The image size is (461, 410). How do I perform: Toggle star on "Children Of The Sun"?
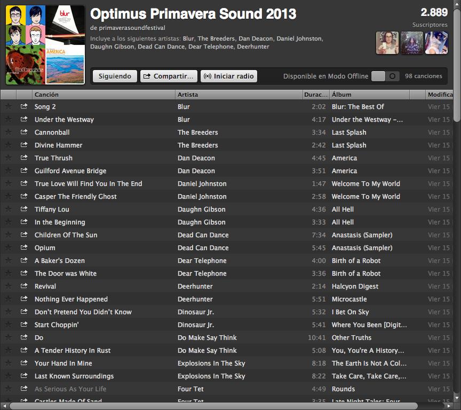pos(8,235)
